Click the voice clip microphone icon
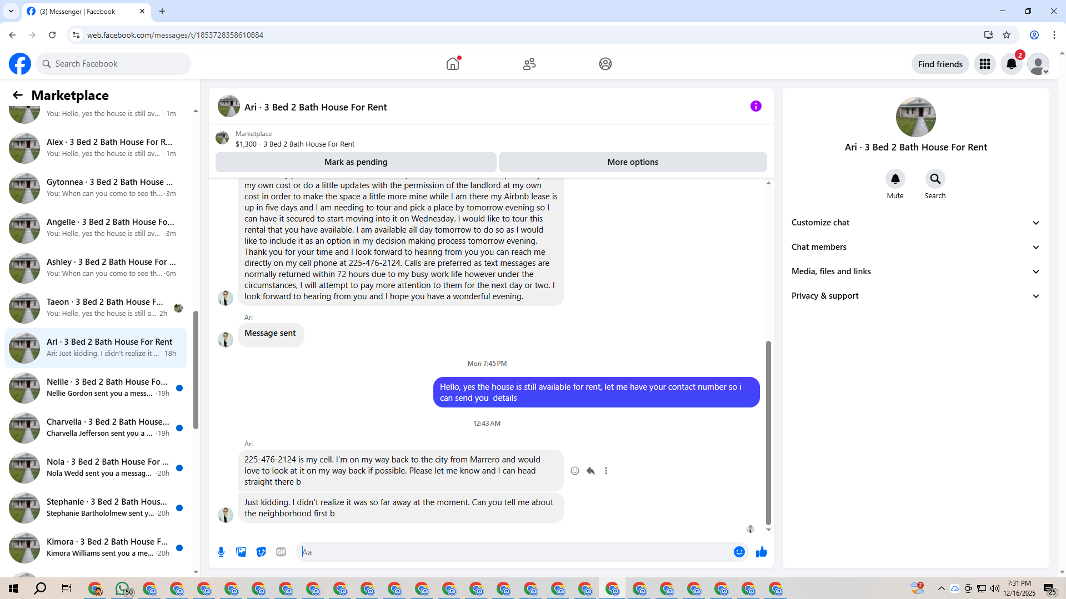 coord(221,552)
